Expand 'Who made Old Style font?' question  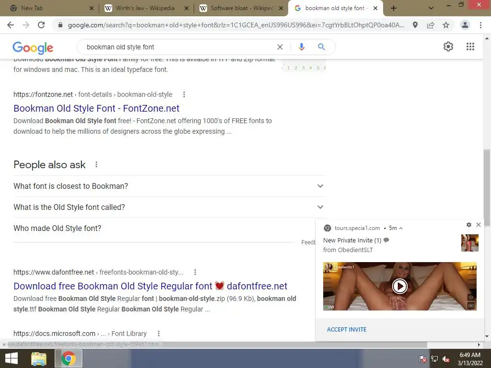[164, 229]
